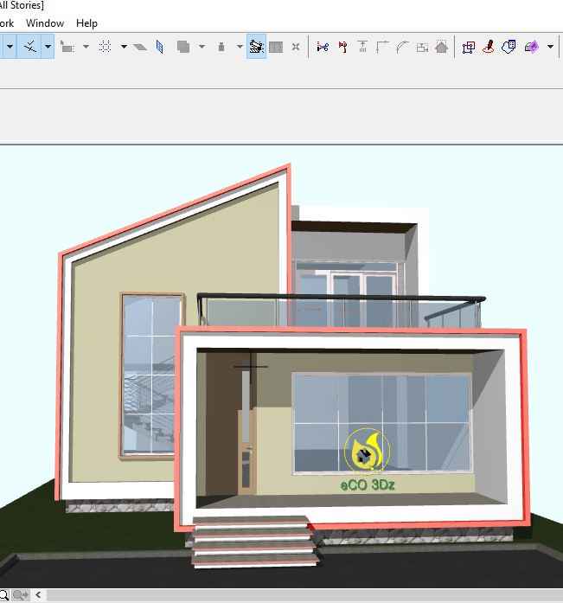Open the Help menu
The width and height of the screenshot is (563, 603).
[86, 23]
